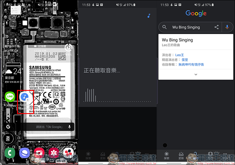Screen dimensions: 235x165
Task: Open album link 無病呻吟有情抒情
Action: coord(191,65)
